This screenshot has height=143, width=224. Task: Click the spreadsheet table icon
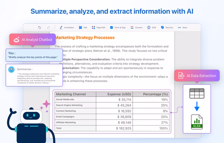197,93
